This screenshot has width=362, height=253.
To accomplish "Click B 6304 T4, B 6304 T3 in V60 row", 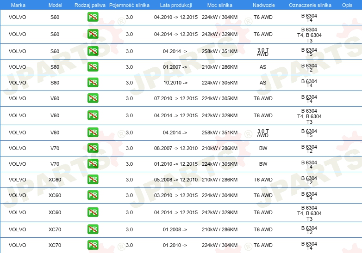I will coord(309,116).
